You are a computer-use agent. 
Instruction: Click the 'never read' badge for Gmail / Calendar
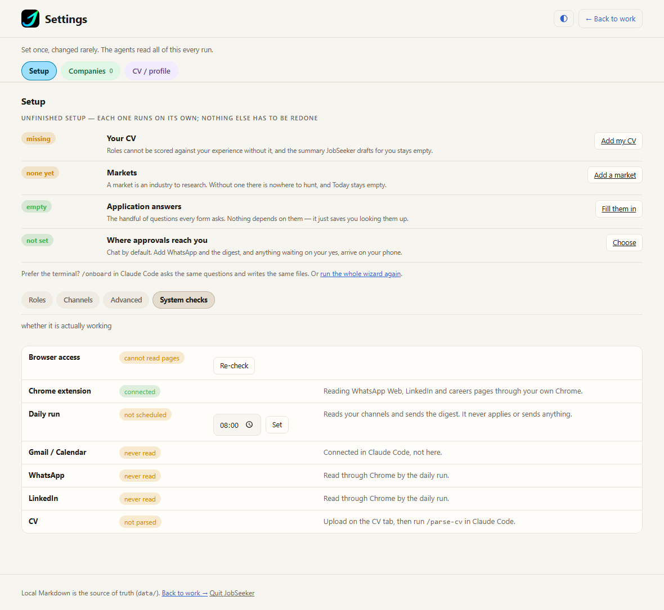[x=140, y=453]
